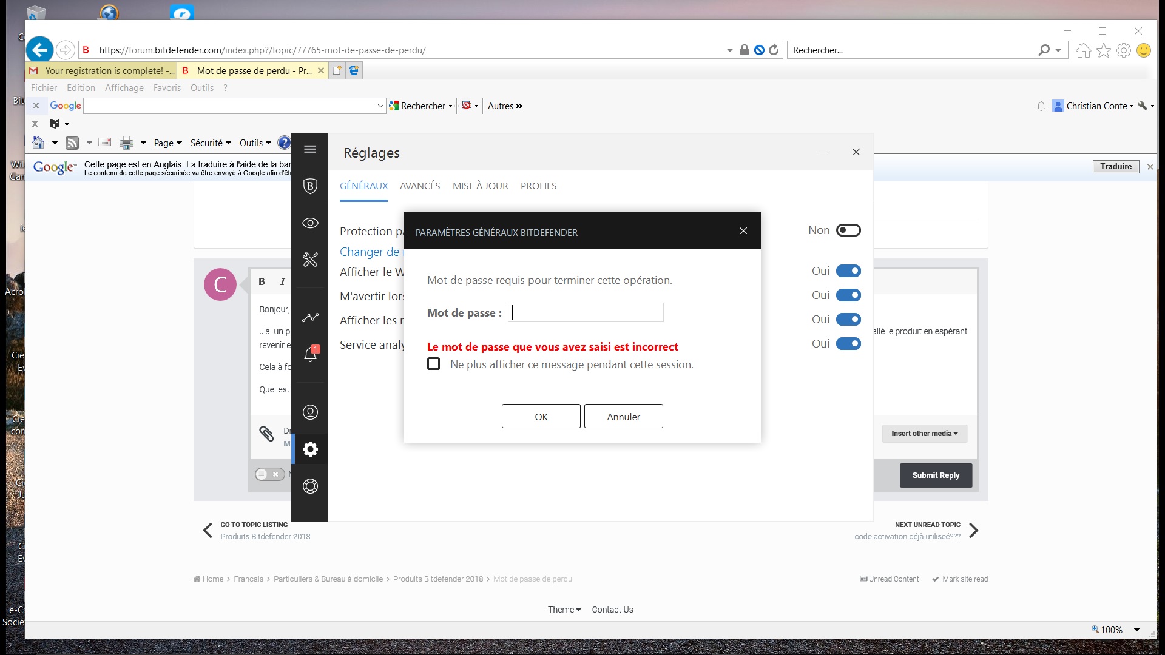
Task: Focus the Mot de passe input field
Action: [586, 312]
